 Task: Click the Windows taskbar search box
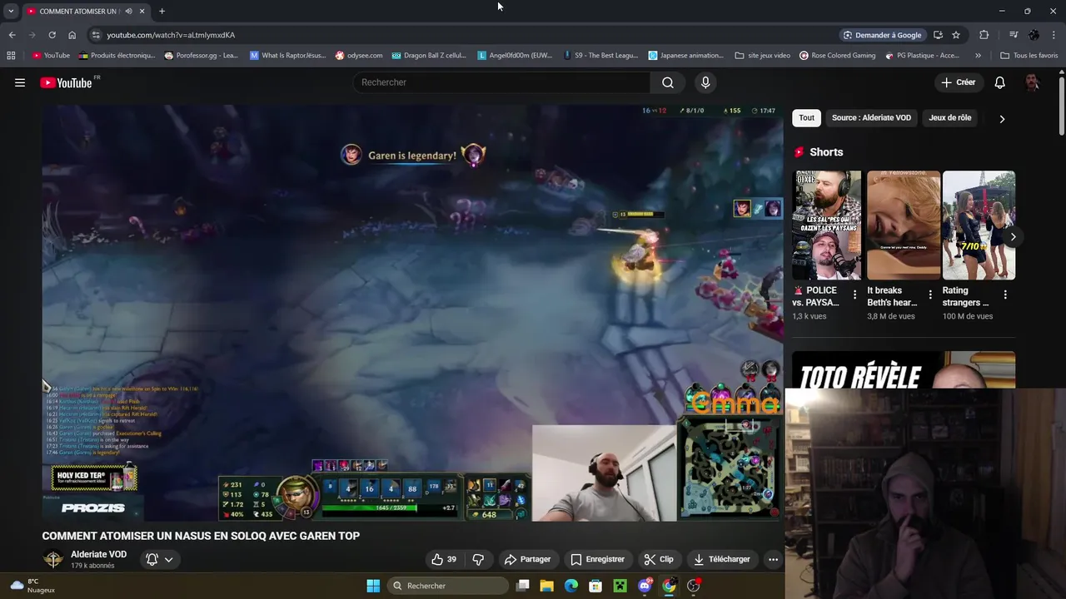pyautogui.click(x=448, y=586)
